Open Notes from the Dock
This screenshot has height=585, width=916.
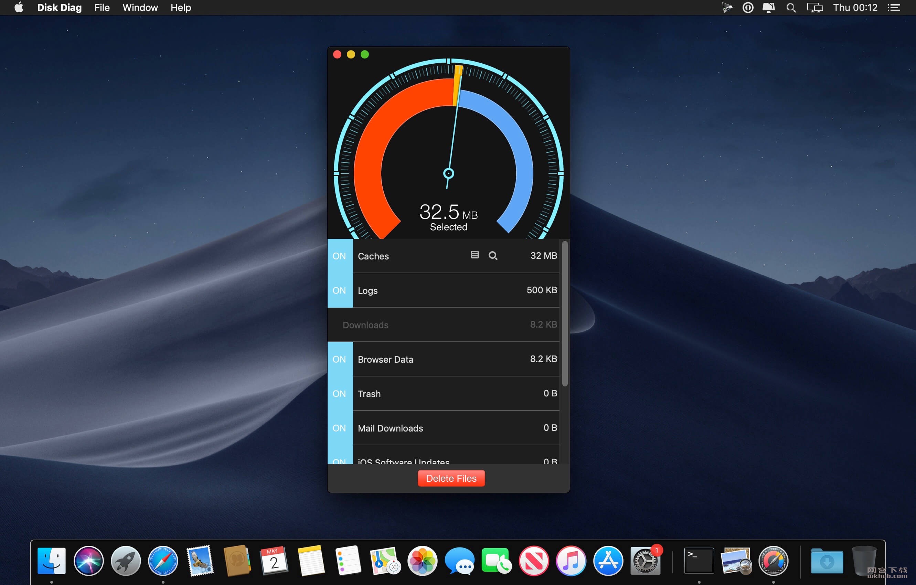[x=311, y=561]
